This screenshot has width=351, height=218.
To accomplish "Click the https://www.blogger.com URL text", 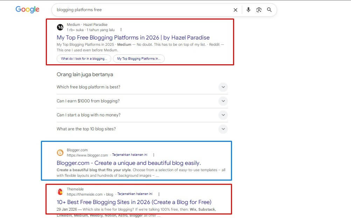I will click(x=87, y=155).
